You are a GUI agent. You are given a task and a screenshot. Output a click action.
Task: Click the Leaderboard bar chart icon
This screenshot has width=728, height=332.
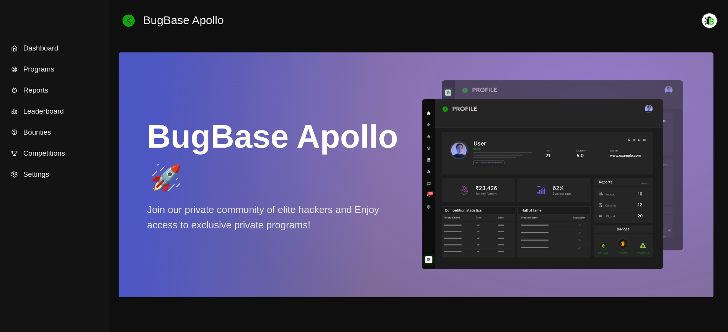(14, 111)
